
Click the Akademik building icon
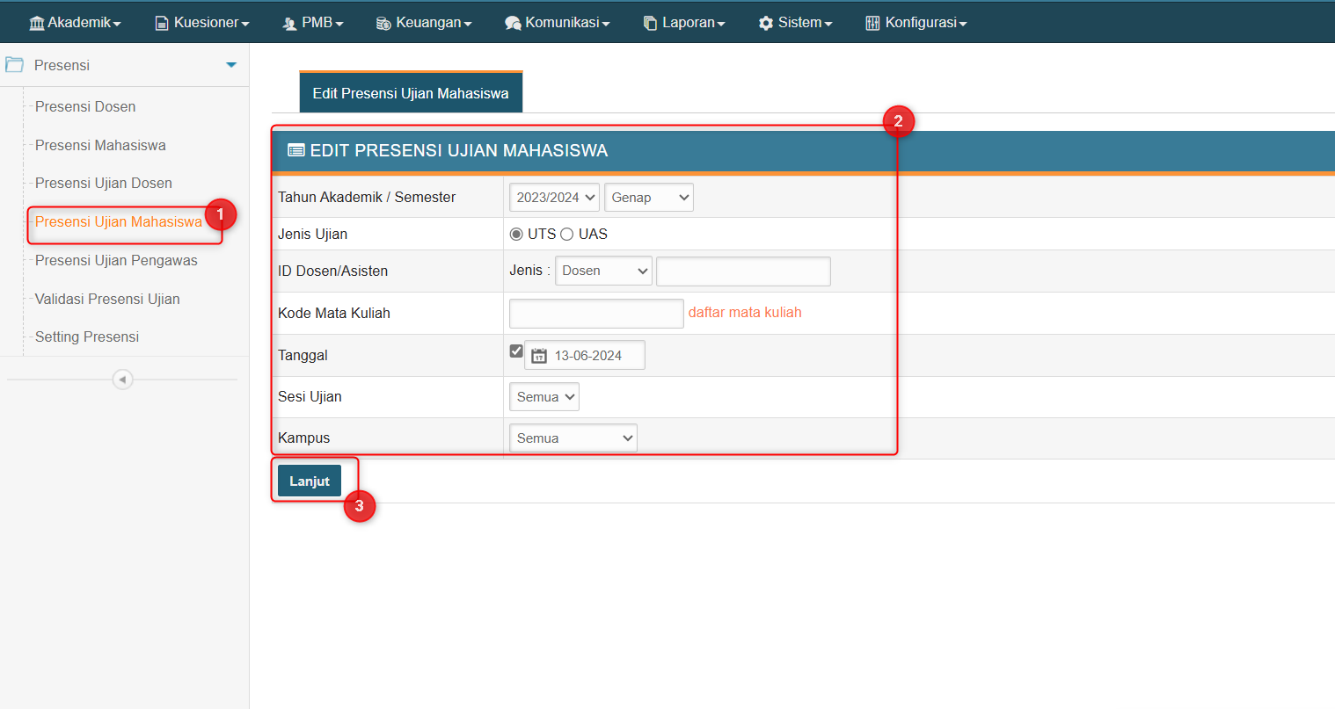click(37, 23)
